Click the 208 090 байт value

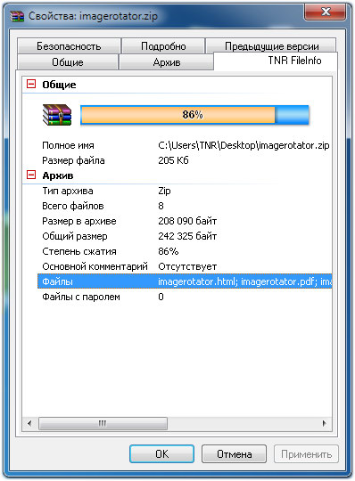click(187, 221)
